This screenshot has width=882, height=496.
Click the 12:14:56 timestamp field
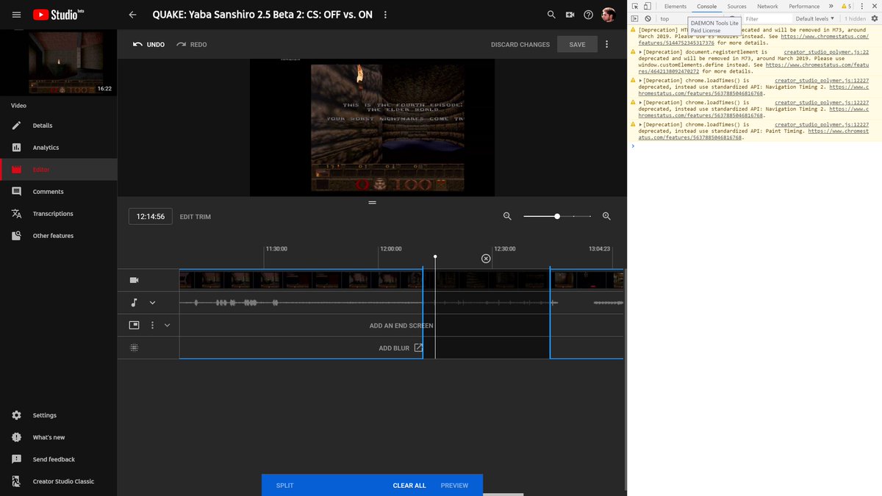point(150,217)
